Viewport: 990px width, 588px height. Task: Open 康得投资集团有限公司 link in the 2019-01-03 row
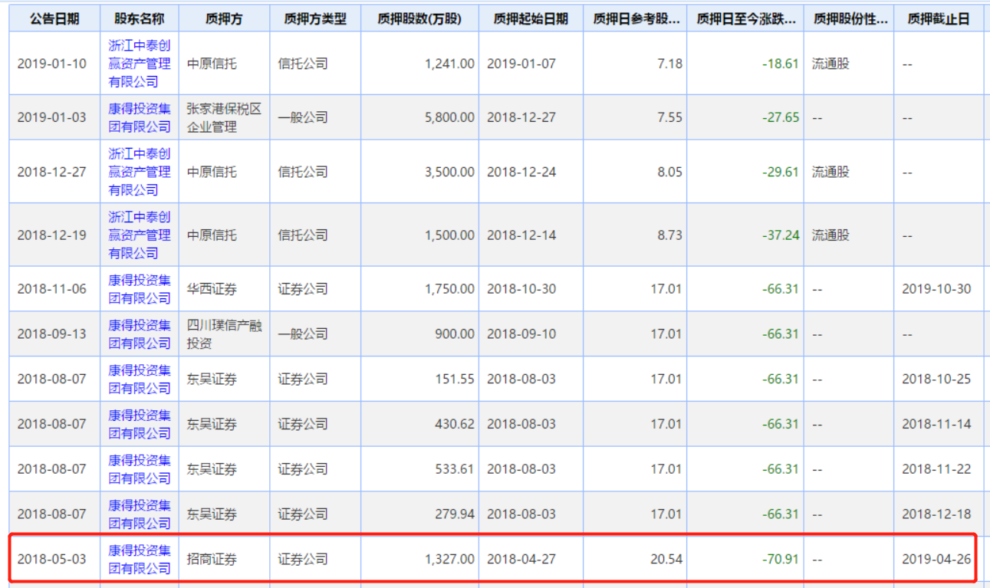(140, 117)
